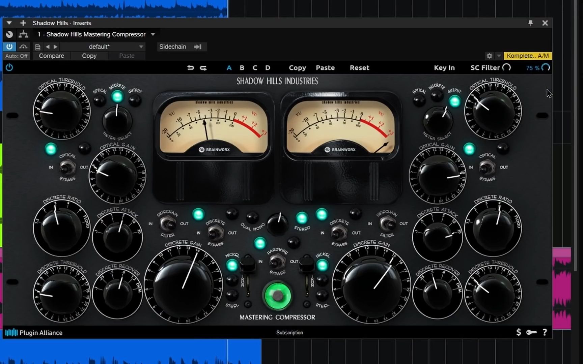
Task: Click the key activation icon in bottom bar
Action: coord(532,332)
